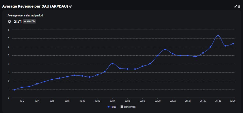Select the Jul 1 first data point
Screen dimensions: 243x113
(x=14, y=90)
